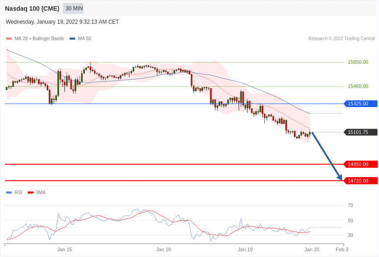Click the Jan 19 date axis label
This screenshot has height=257, width=379.
click(x=245, y=250)
